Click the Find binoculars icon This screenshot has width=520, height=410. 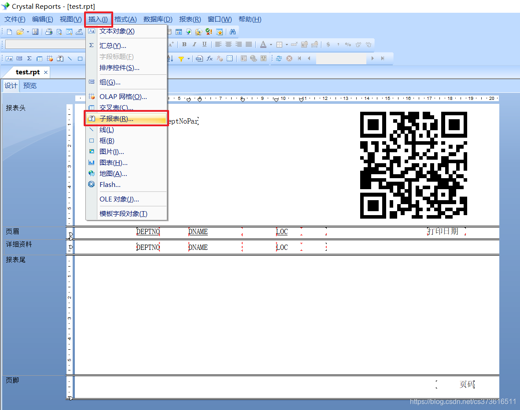click(233, 32)
